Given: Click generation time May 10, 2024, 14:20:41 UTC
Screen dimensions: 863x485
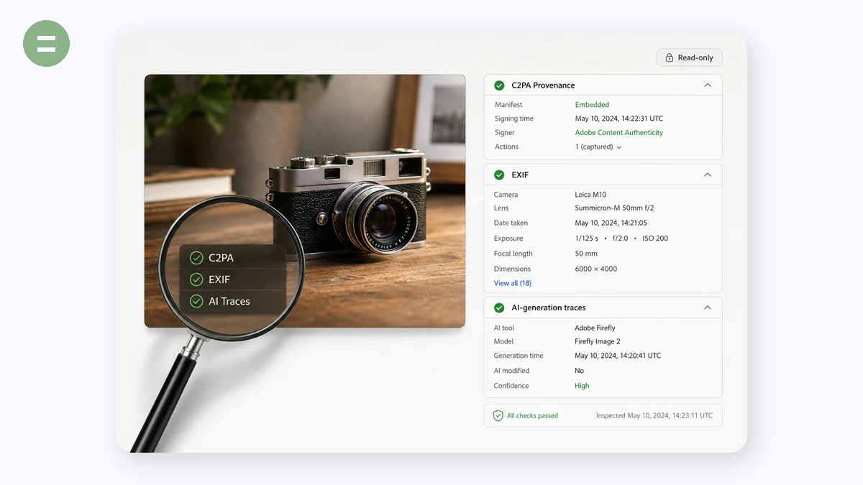Looking at the screenshot, I should pos(618,356).
